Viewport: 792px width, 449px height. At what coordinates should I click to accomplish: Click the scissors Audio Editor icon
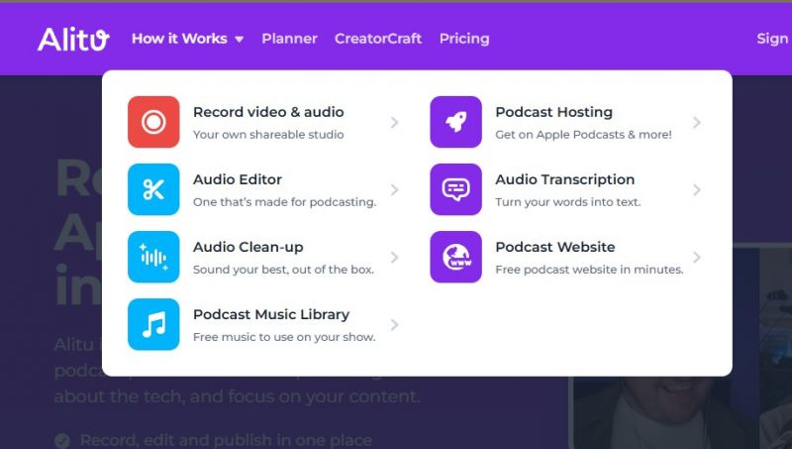(x=153, y=189)
